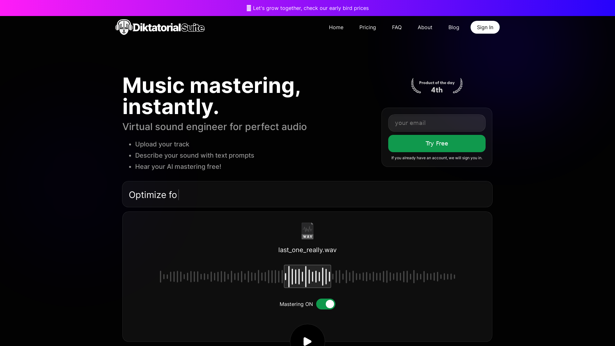Open the About page
615x346 pixels.
[425, 27]
